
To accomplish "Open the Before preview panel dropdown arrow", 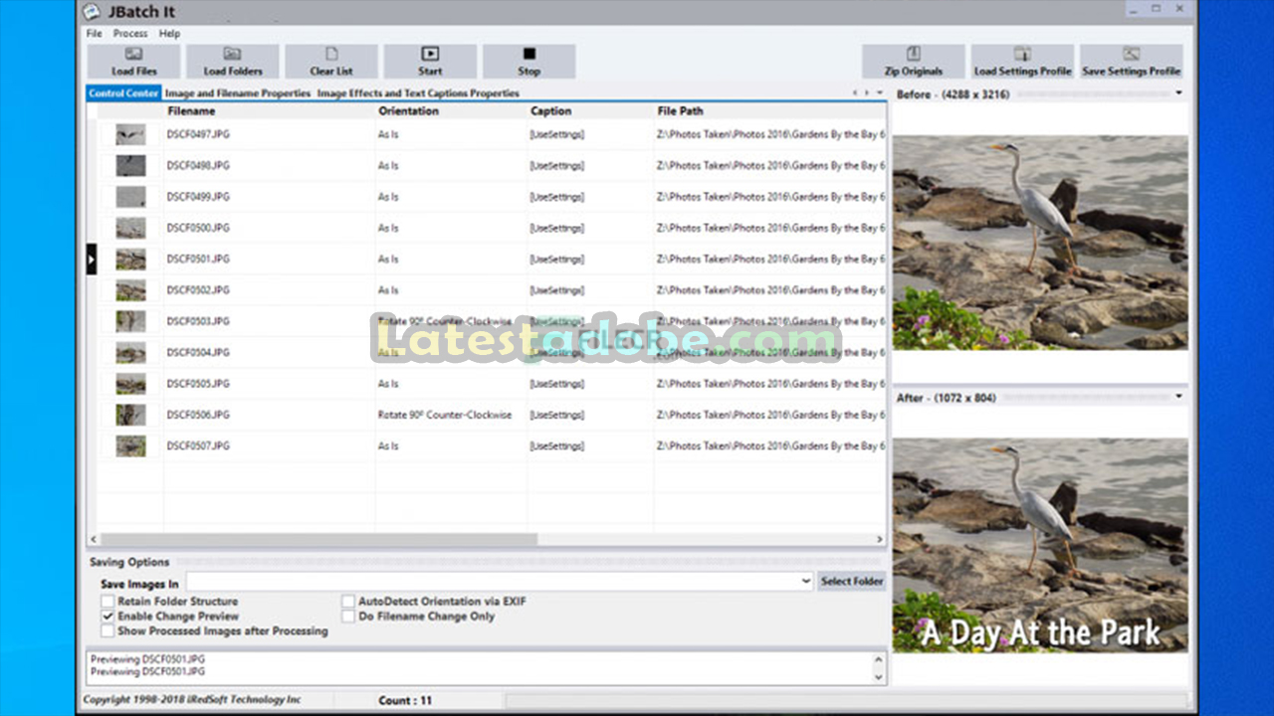I will (1179, 93).
